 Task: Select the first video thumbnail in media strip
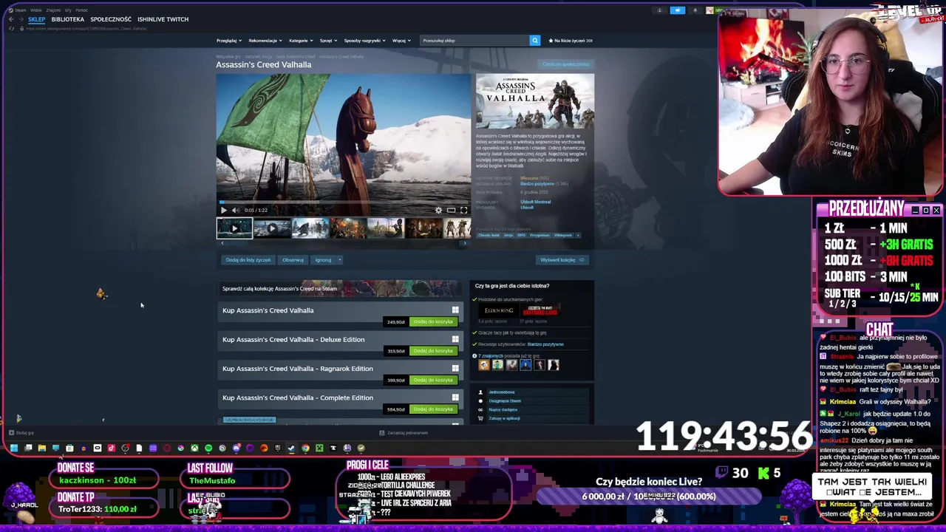(x=234, y=228)
